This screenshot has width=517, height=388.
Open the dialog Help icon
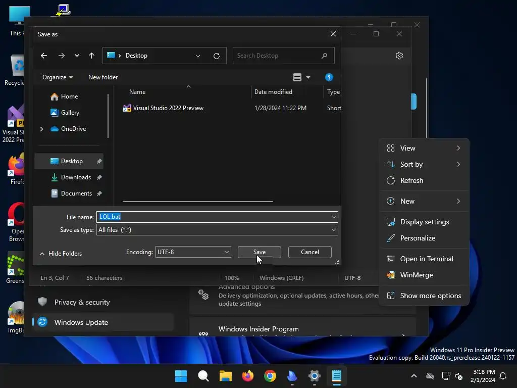[329, 77]
